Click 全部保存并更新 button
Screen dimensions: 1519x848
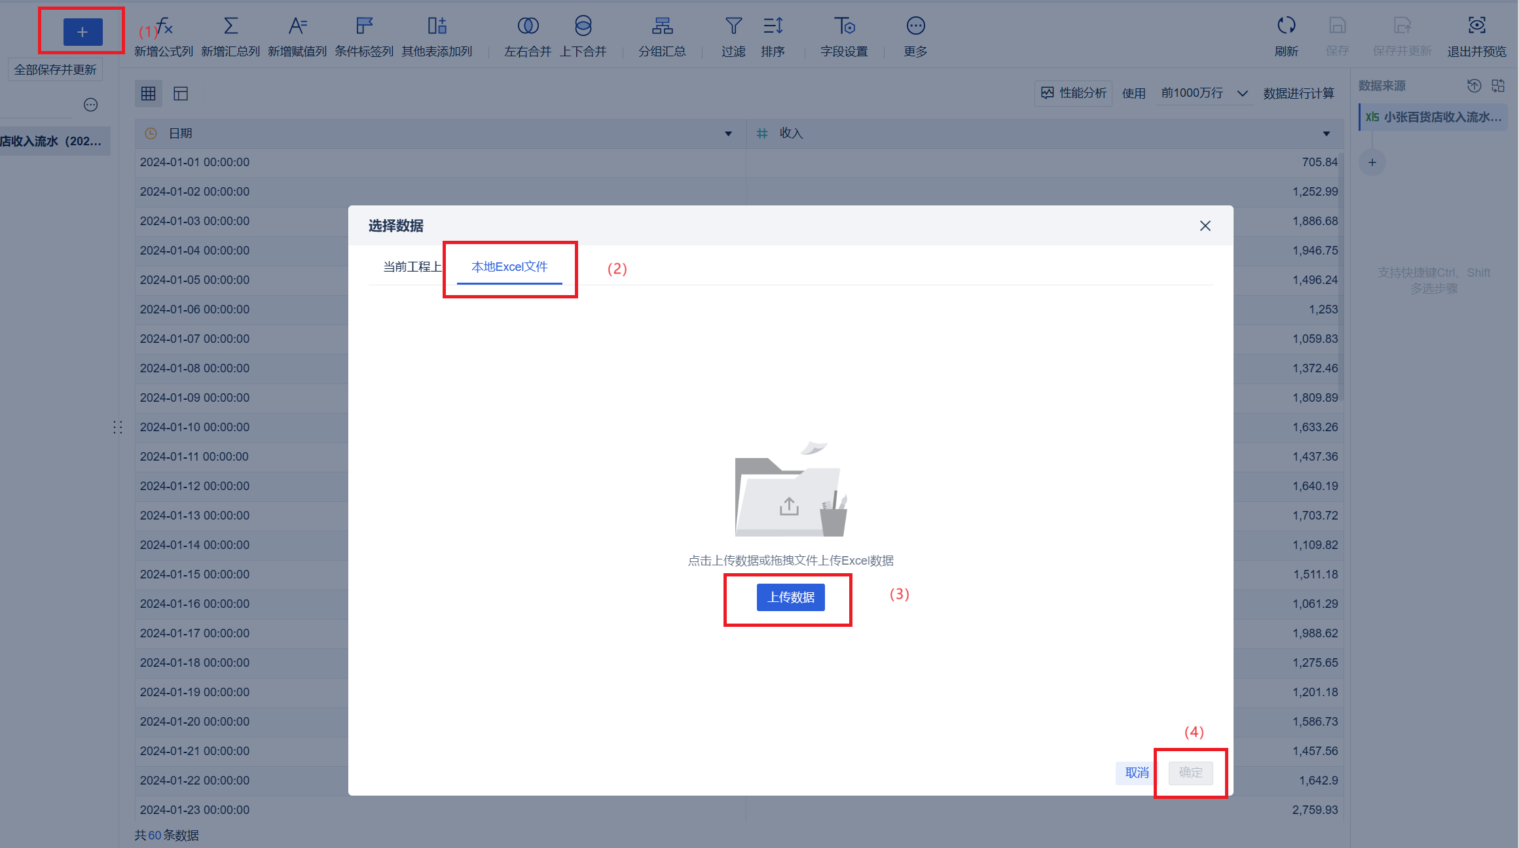pyautogui.click(x=55, y=69)
